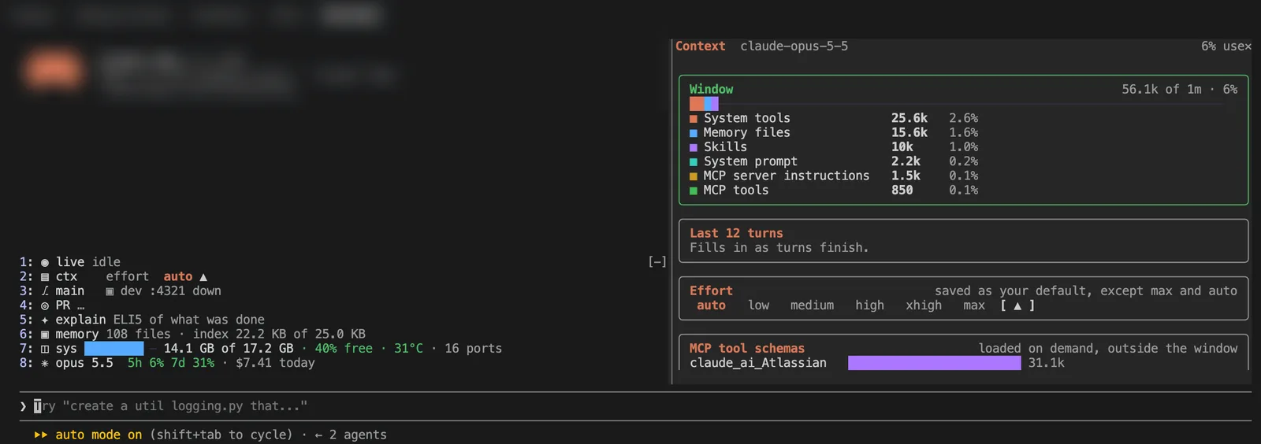The width and height of the screenshot is (1261, 444).
Task: Click the triangle after effort auto on row 2
Action: [x=203, y=277]
